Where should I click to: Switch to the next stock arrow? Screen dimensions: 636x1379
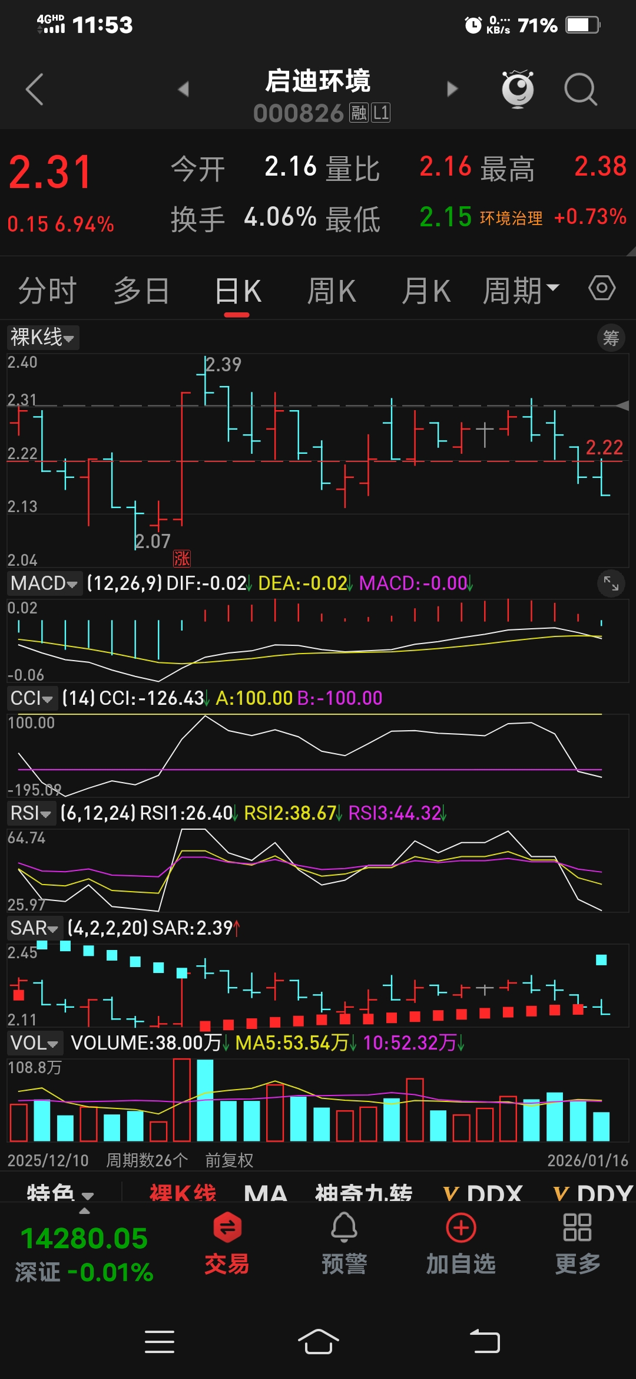point(452,89)
